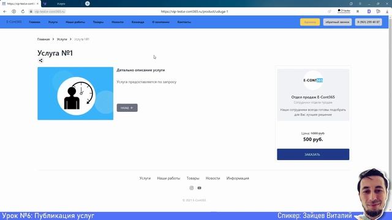This screenshot has width=392, height=220.
Task: Click the Детально описание услуги text
Action: 140,70
